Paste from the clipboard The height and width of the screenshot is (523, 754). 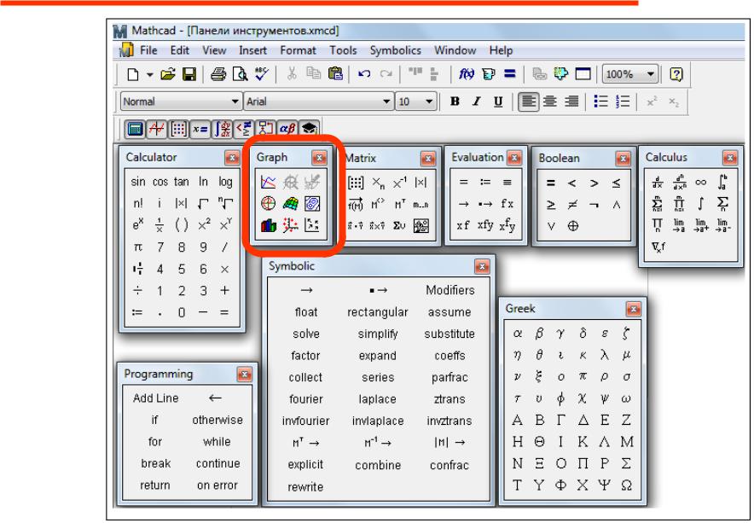[x=335, y=74]
